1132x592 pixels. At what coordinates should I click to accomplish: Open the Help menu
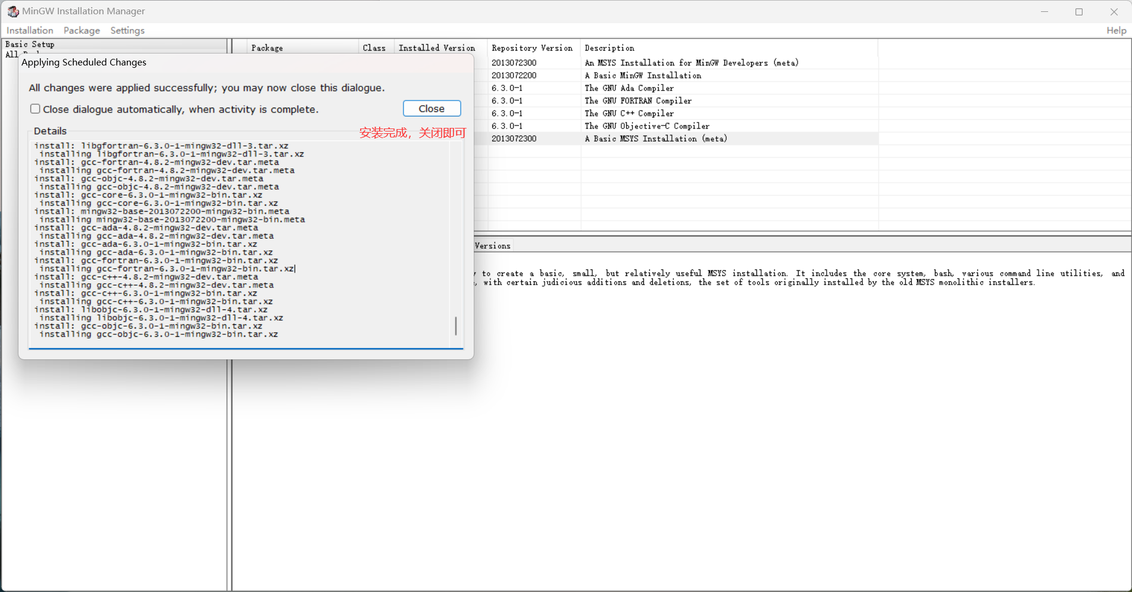1116,30
